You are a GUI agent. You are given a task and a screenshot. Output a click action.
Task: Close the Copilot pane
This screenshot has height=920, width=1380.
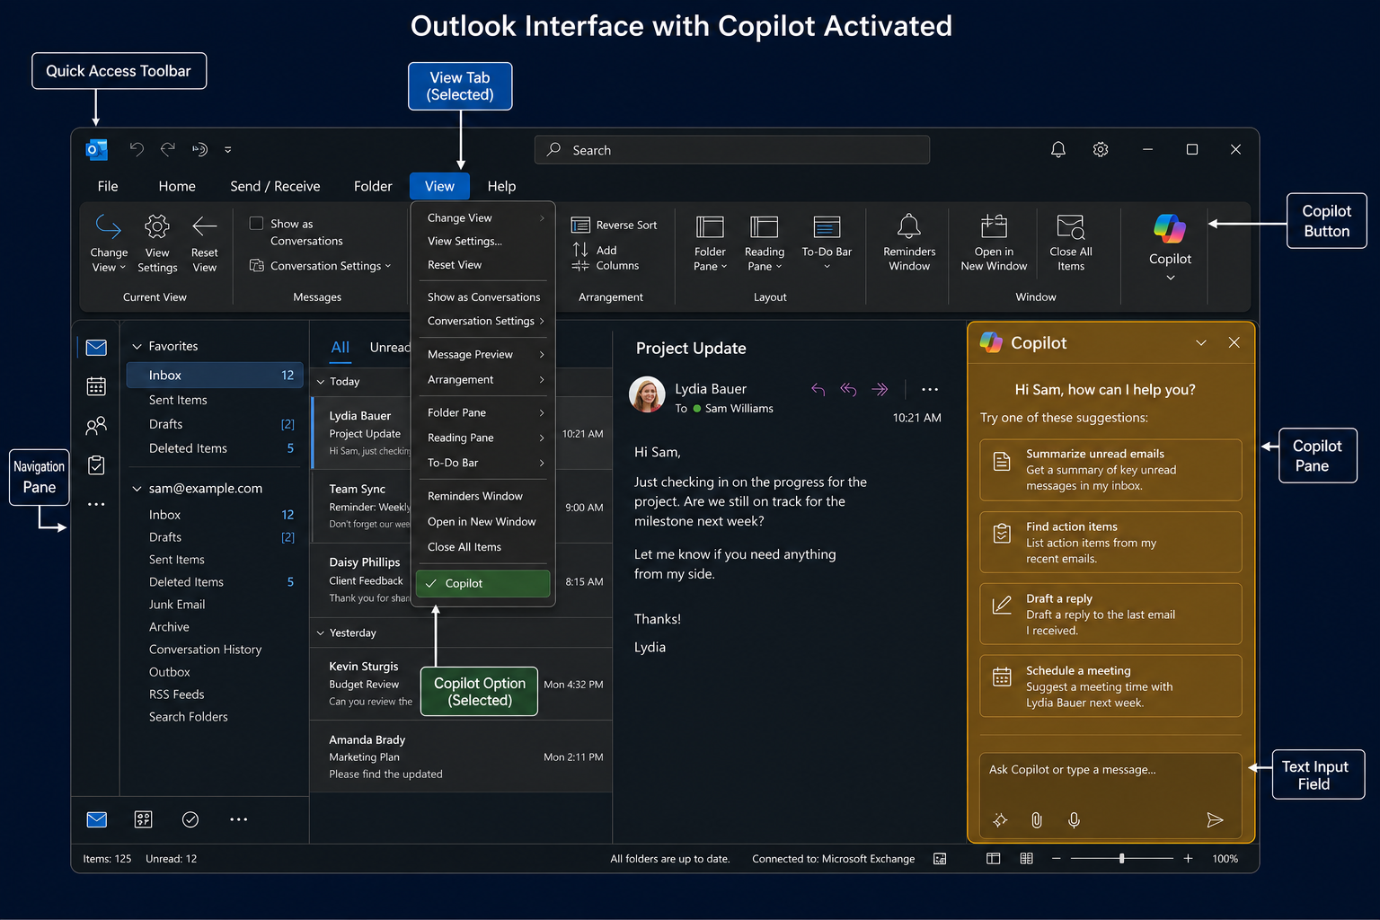tap(1234, 342)
